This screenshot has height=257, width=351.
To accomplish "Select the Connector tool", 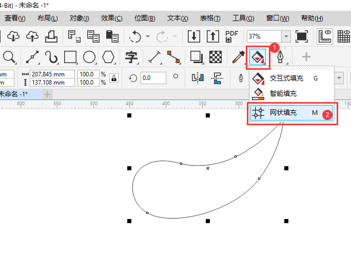I will [x=173, y=57].
